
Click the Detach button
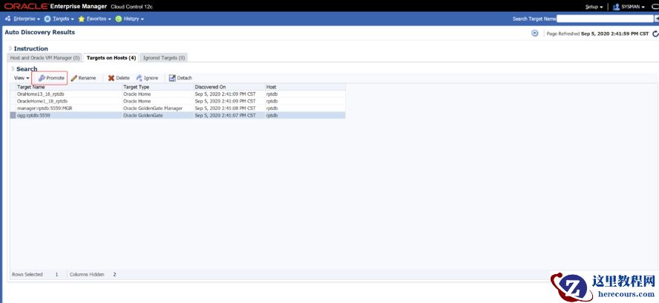pos(180,78)
